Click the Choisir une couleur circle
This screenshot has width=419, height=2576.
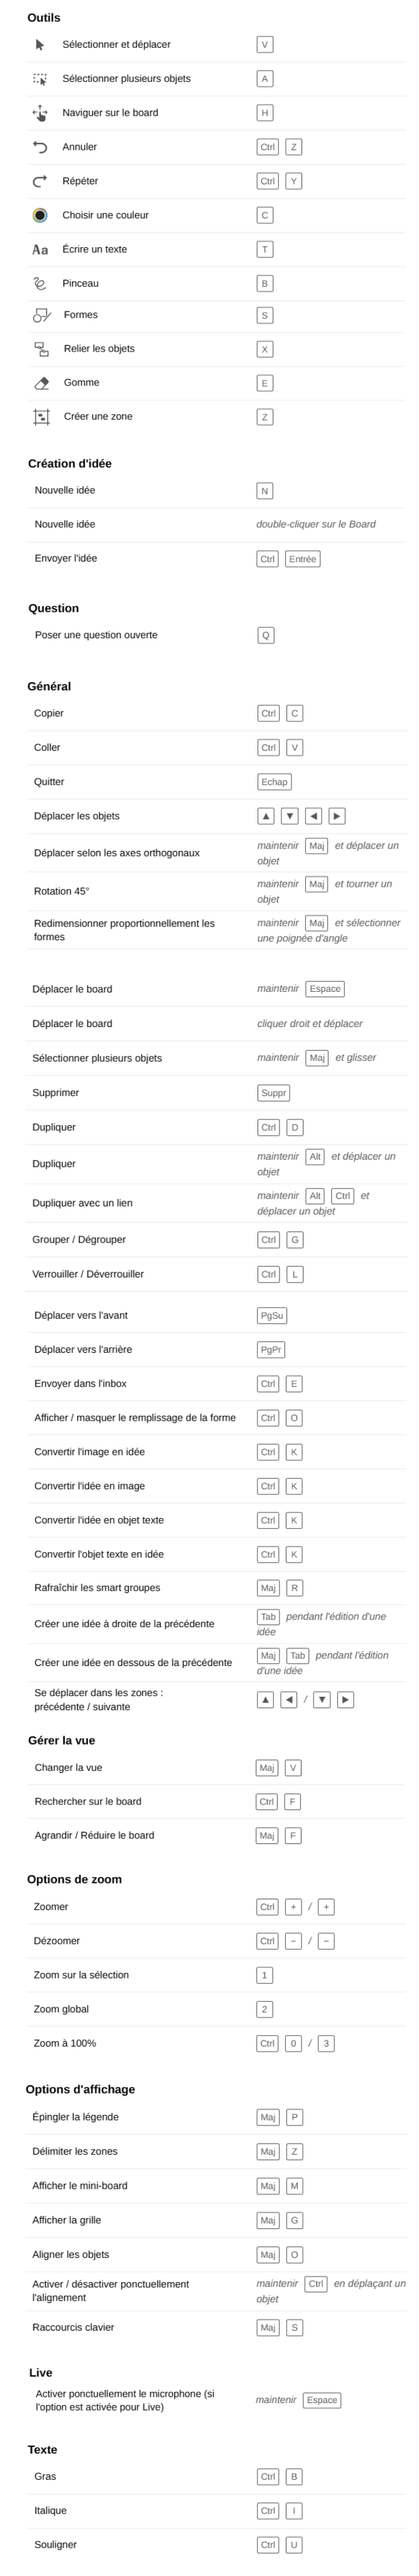coord(40,215)
